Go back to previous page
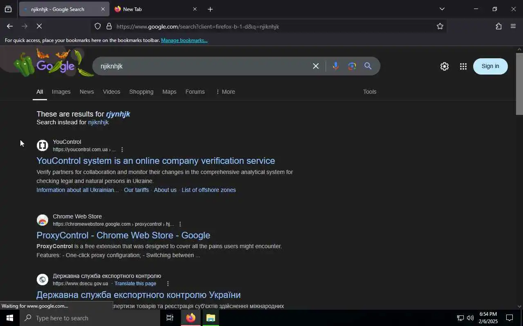 (9, 26)
